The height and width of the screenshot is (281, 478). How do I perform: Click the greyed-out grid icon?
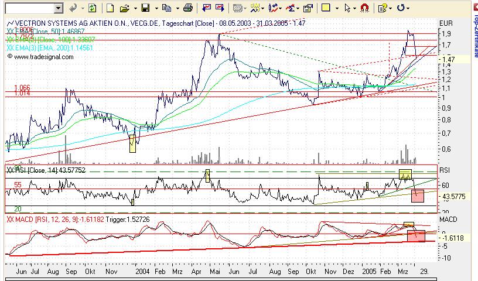(237, 8)
